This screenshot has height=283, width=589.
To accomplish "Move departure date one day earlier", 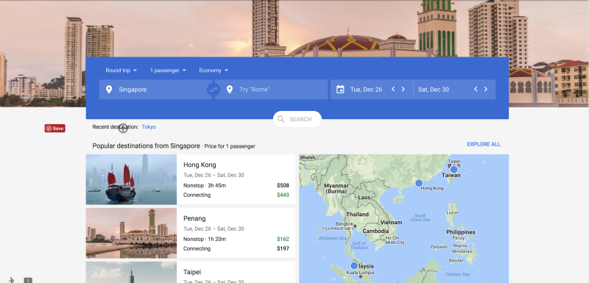I will pos(393,89).
